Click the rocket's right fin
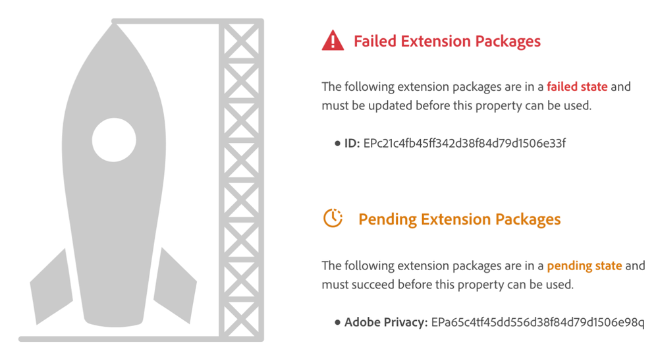658x359 pixels. click(x=175, y=283)
